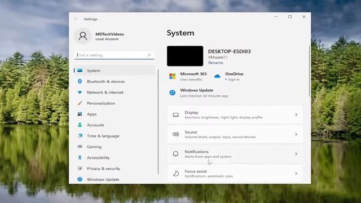Viewport: 361px width, 203px height.
Task: Open Time & language settings
Action: 115,136
